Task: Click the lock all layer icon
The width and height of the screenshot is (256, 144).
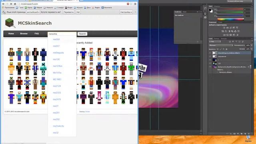Action: point(226,49)
